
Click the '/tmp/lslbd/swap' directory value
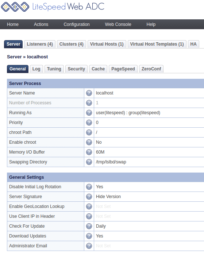pyautogui.click(x=111, y=162)
